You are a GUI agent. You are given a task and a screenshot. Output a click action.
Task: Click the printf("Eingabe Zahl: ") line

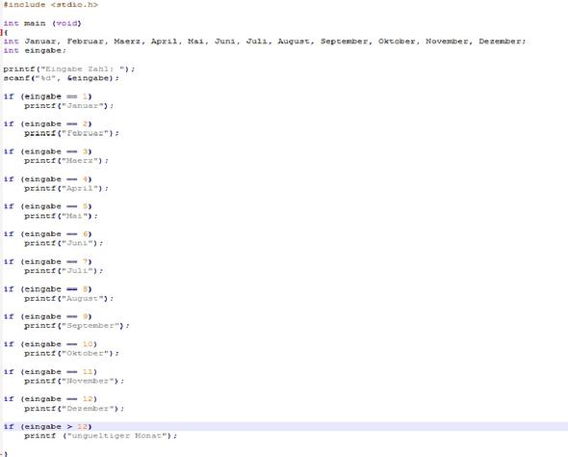point(68,68)
